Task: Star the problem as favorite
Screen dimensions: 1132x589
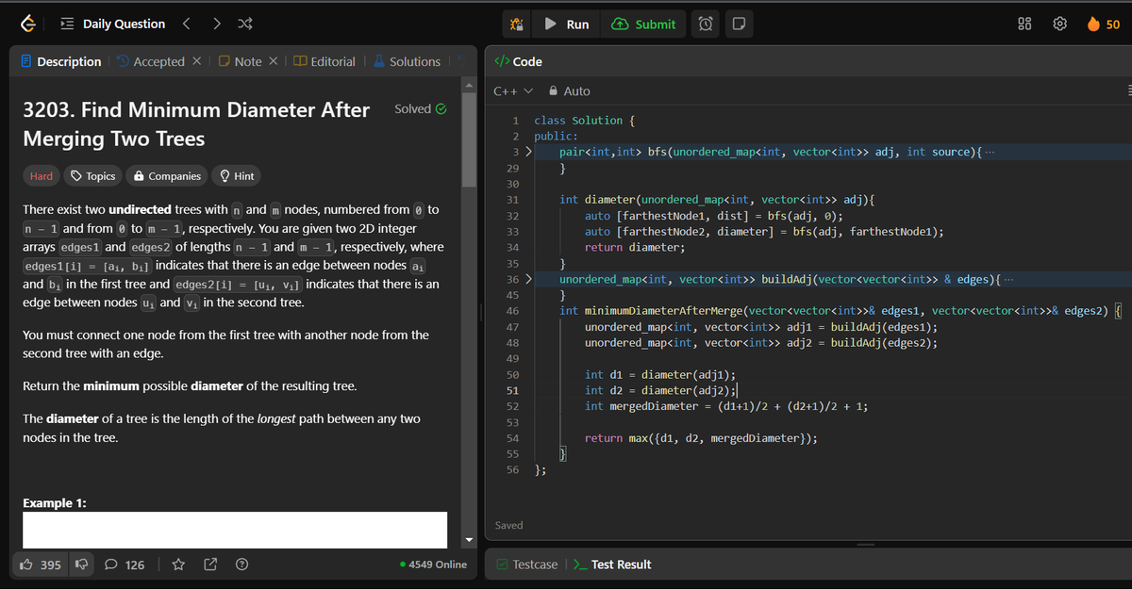Action: point(180,564)
